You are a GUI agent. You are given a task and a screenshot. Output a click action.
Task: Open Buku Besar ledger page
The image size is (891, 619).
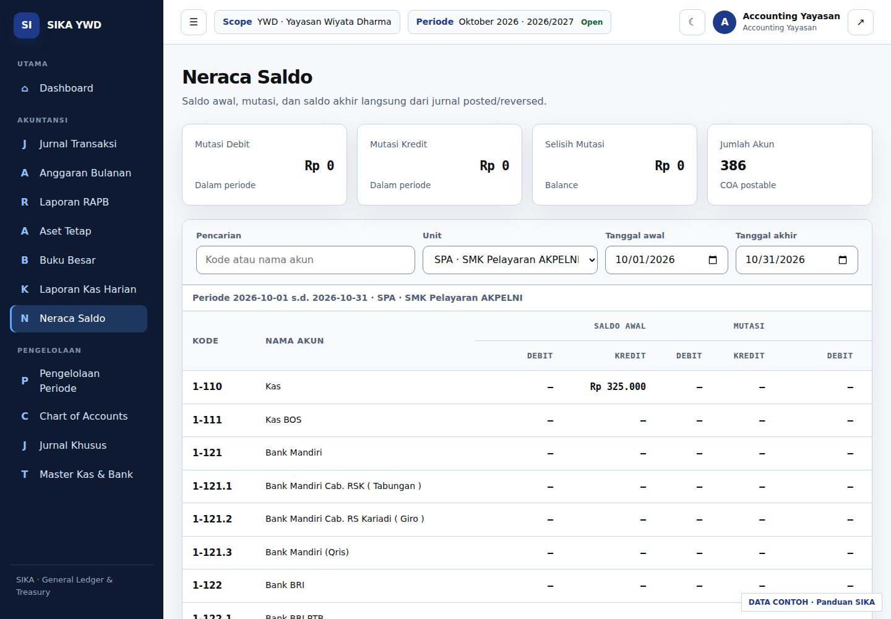[x=79, y=261]
